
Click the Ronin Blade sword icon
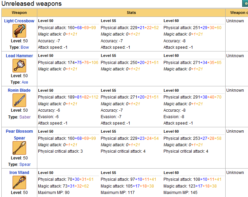click(x=19, y=100)
